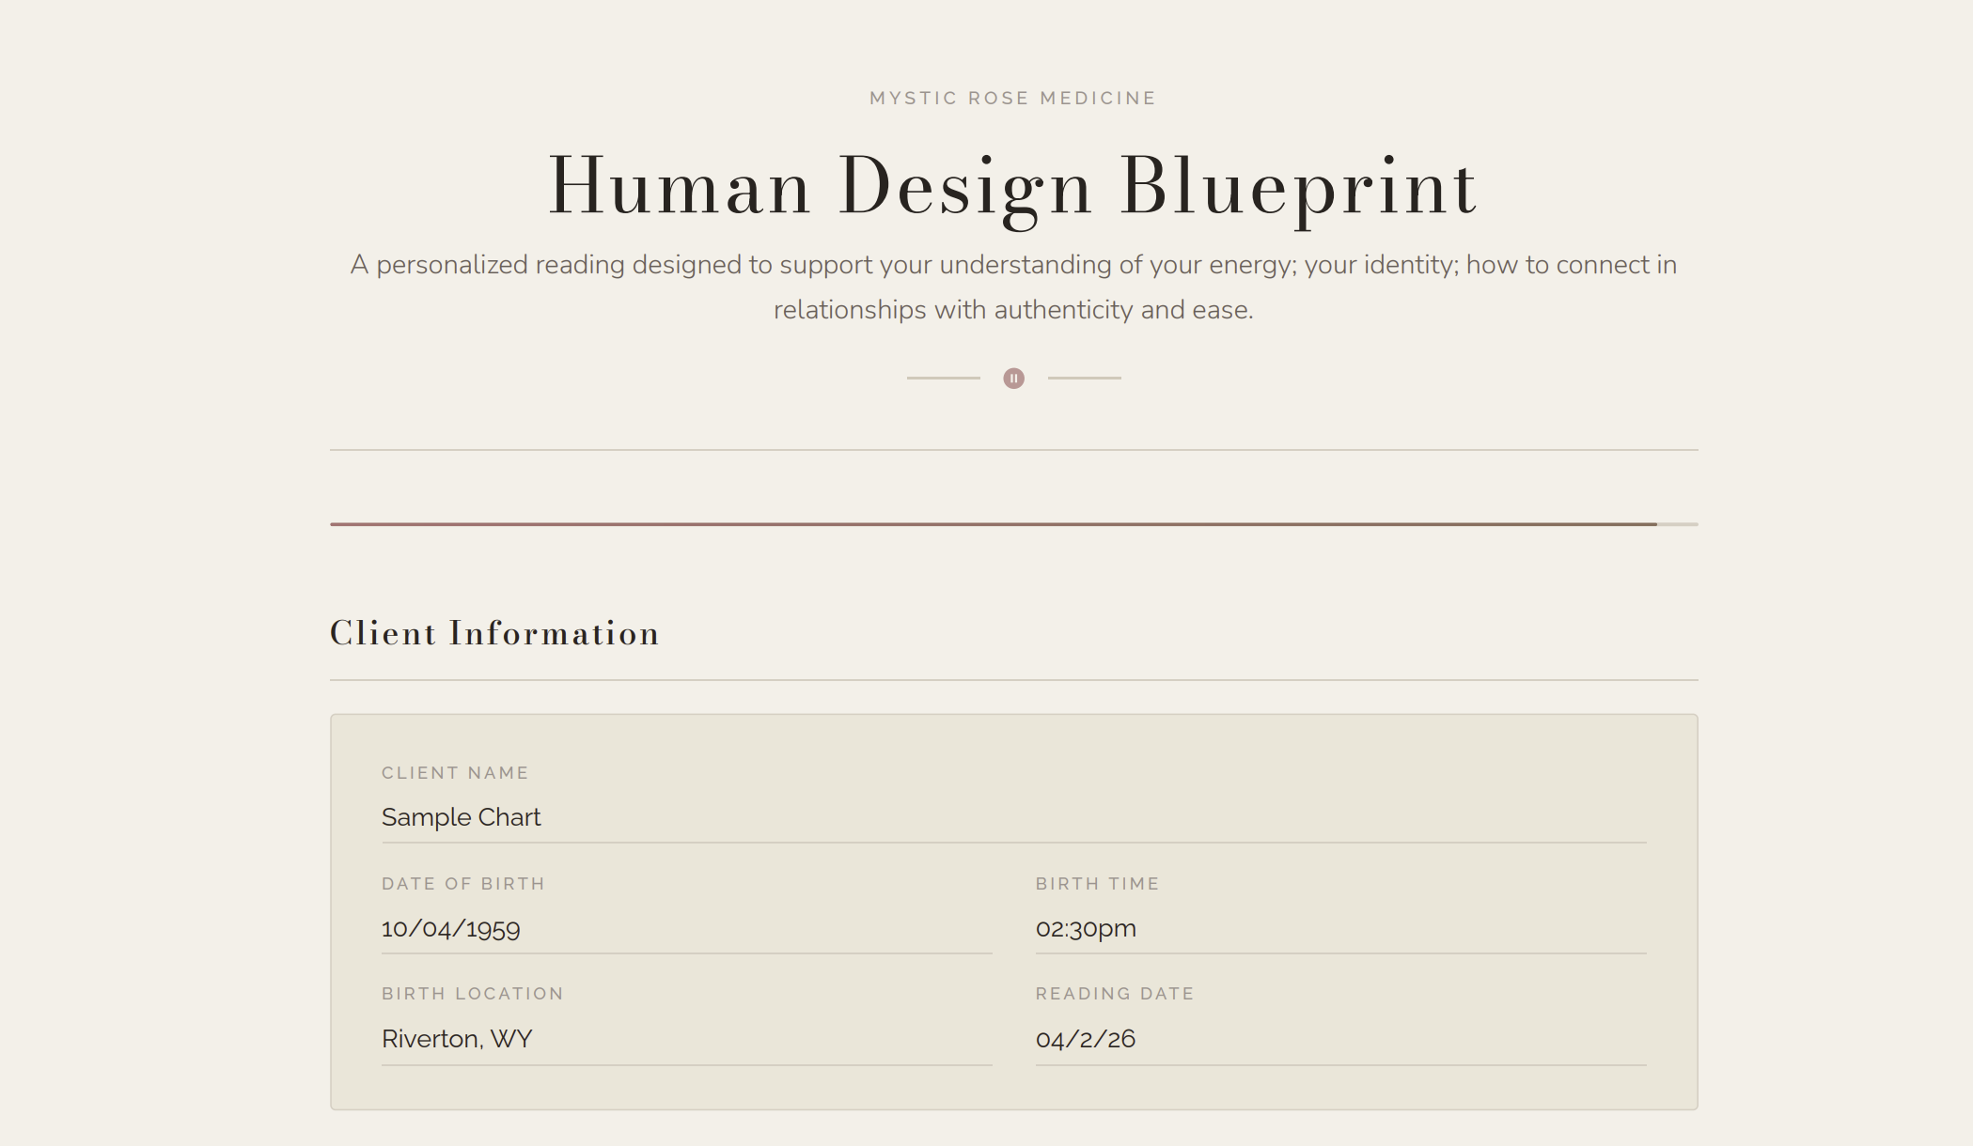Click the pause icon between divider lines
Image resolution: width=1973 pixels, height=1146 pixels.
pyautogui.click(x=1013, y=378)
